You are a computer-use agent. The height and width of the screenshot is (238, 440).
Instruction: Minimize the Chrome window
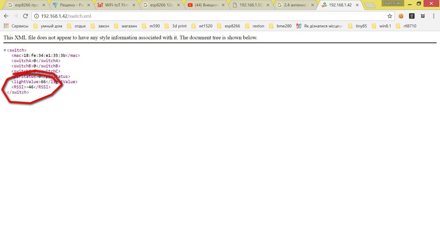coord(409,3)
